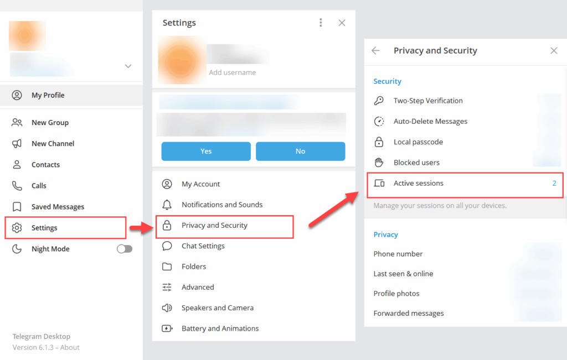Click the Settings gear icon

(x=17, y=228)
